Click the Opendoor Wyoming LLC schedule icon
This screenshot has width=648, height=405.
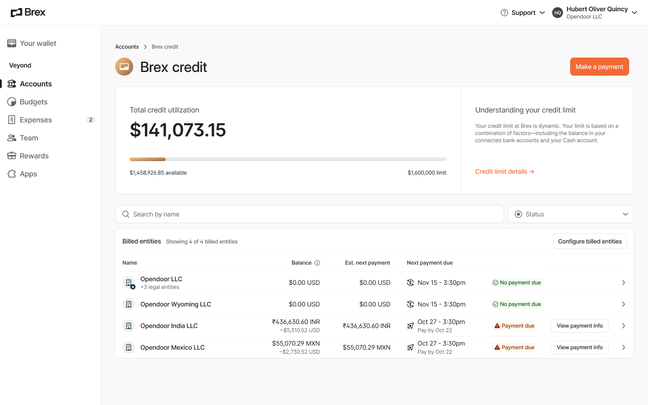[410, 304]
